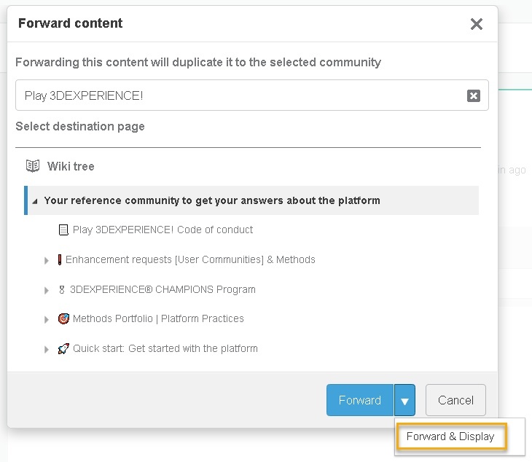The width and height of the screenshot is (532, 462).
Task: Open the Forward button dropdown arrow
Action: tap(405, 400)
